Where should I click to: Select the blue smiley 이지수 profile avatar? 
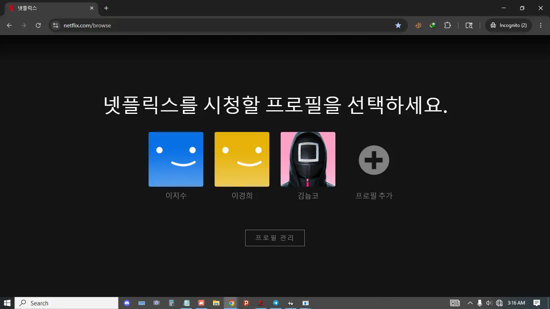[176, 159]
